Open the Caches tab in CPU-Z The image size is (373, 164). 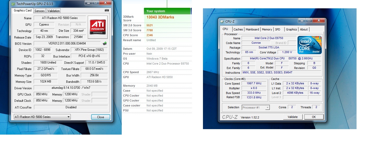[238, 29]
